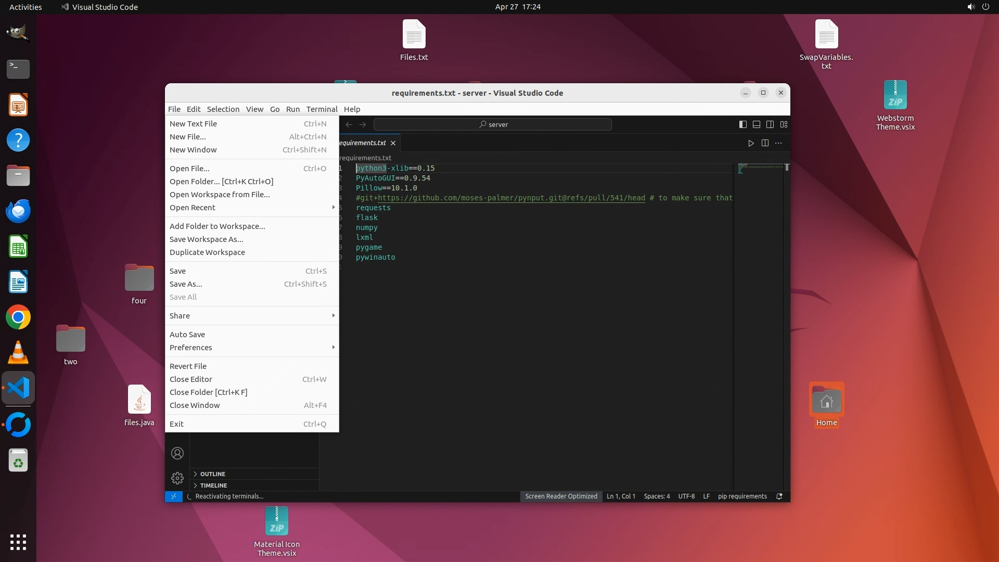The image size is (999, 562).
Task: Choose Save As... from File menu
Action: (186, 284)
